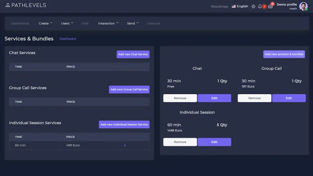Image resolution: width=313 pixels, height=176 pixels.
Task: Open the notifications bell
Action: [260, 6]
